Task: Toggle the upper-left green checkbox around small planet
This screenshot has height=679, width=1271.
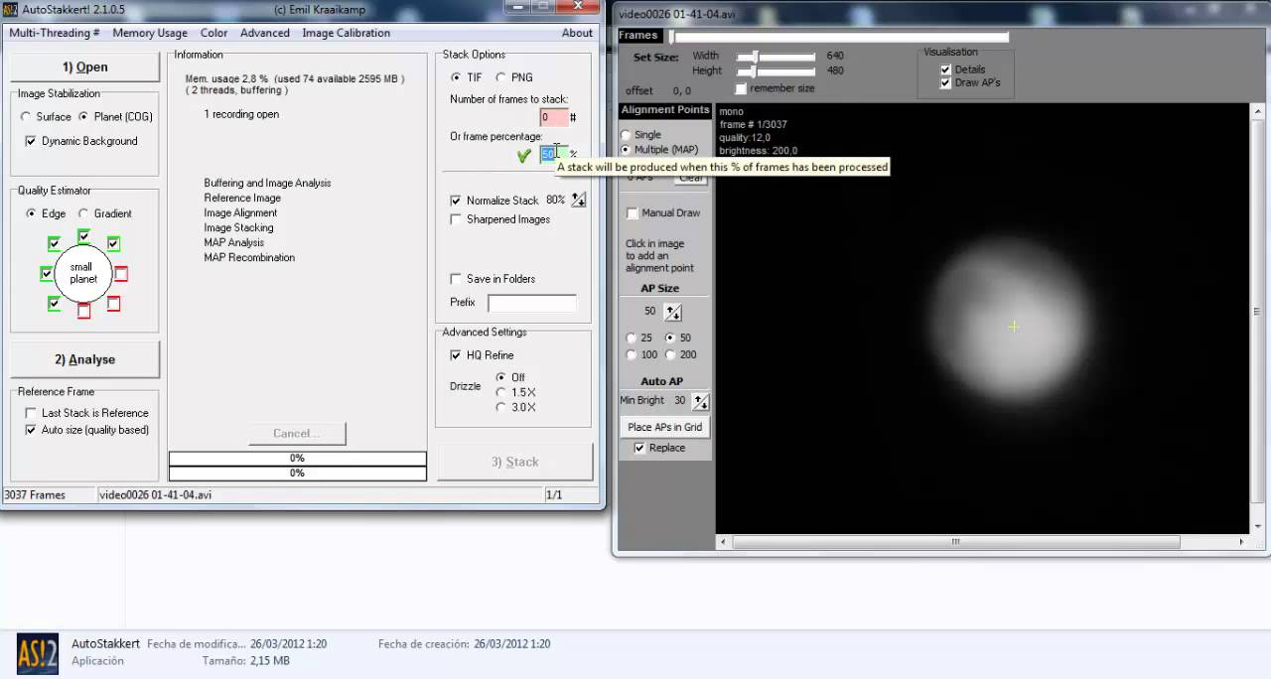Action: tap(54, 243)
